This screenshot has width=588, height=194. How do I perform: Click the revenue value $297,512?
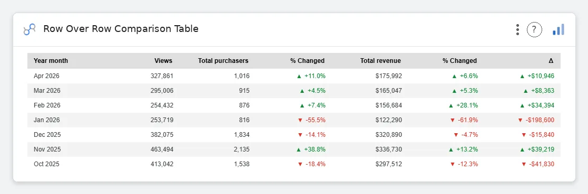388,164
